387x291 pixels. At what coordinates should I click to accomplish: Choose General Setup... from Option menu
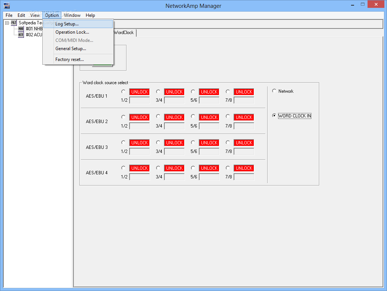78,49
